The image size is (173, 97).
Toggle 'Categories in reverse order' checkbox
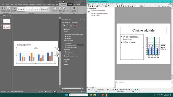65,56
